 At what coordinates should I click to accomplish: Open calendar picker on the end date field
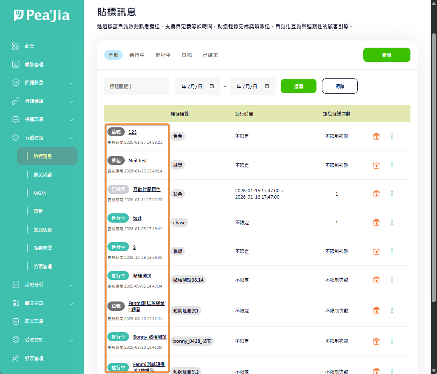[x=267, y=86]
